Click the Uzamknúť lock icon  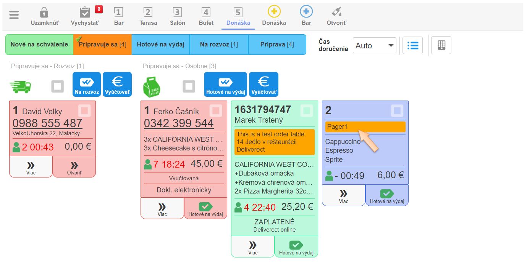[44, 13]
